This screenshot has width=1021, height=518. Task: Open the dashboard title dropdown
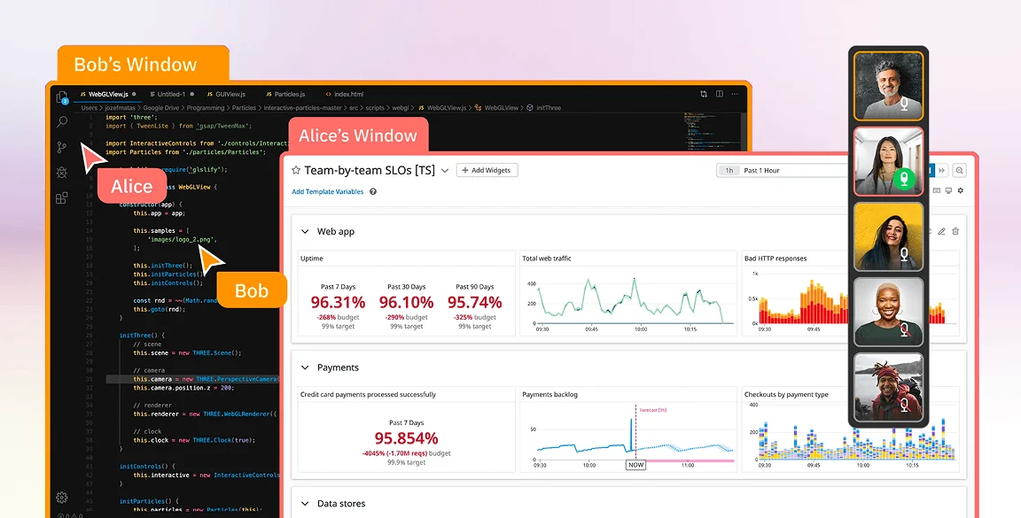pos(446,170)
